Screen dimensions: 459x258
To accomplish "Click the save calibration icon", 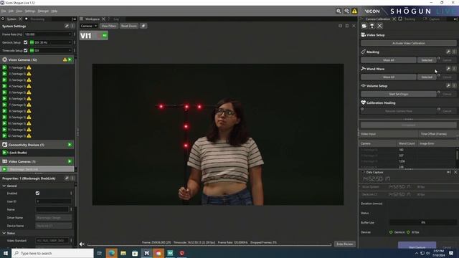I will (372, 26).
